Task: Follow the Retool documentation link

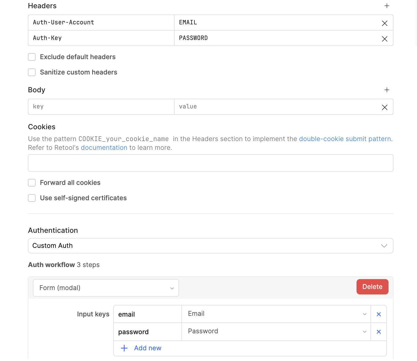Action: click(x=104, y=148)
